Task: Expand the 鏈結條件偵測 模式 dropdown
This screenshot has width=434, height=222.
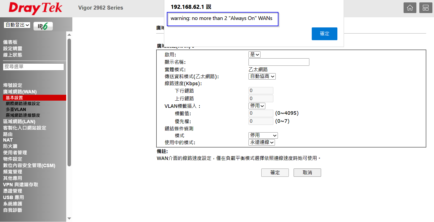Action: point(263,135)
